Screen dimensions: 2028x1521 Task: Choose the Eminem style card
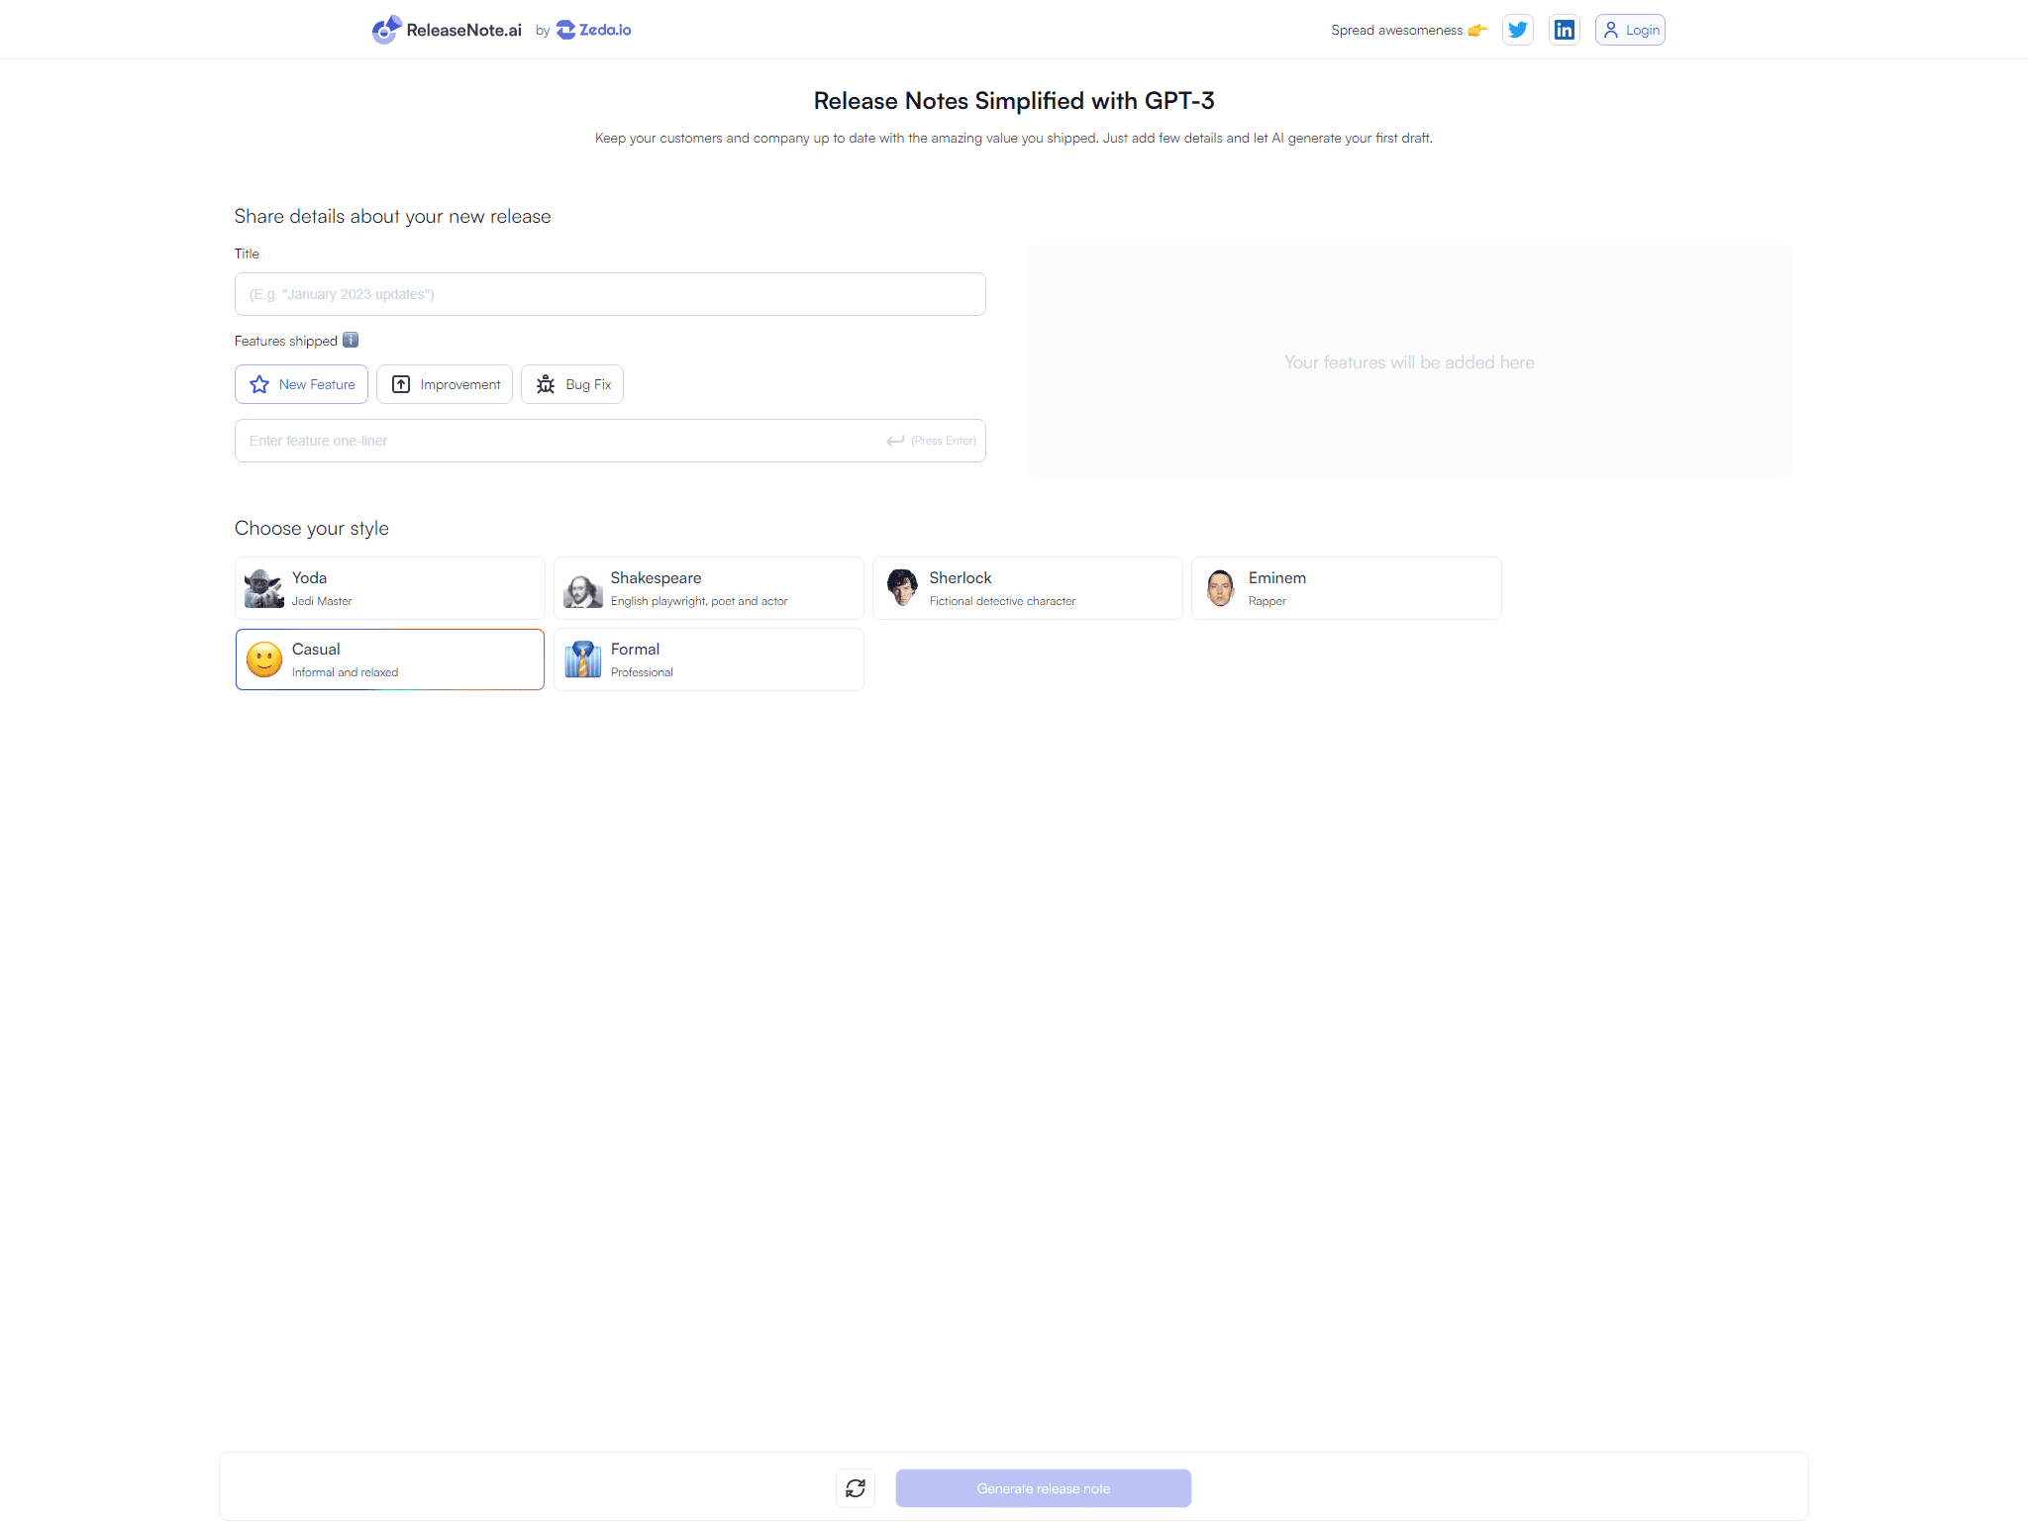(1347, 588)
